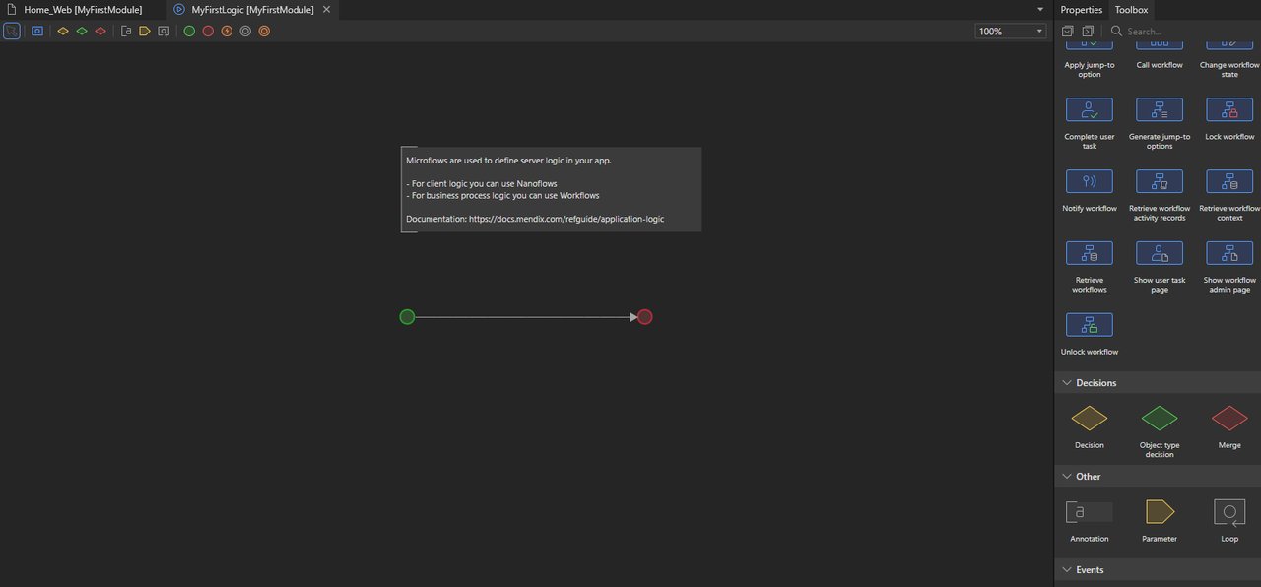Click the Retrieve workflows toolbox activity
Screen dimensions: 1261x587
point(1090,253)
